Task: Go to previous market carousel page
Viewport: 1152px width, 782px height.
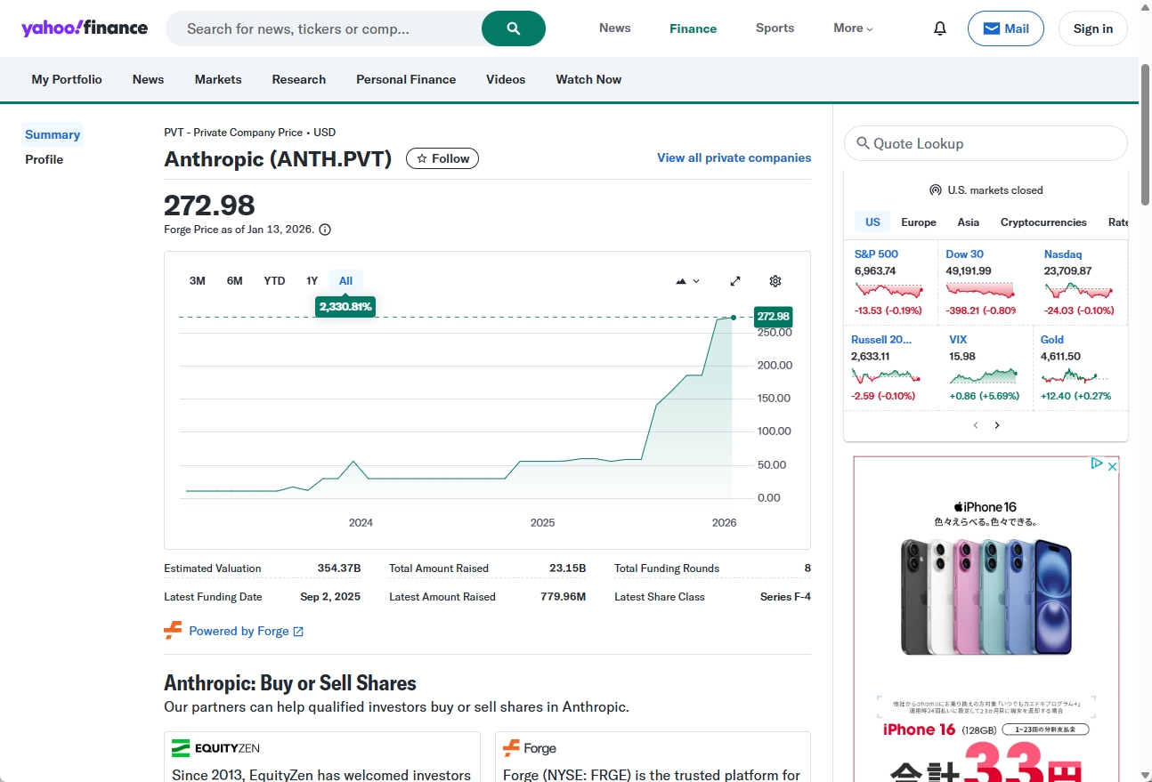Action: pyautogui.click(x=976, y=425)
